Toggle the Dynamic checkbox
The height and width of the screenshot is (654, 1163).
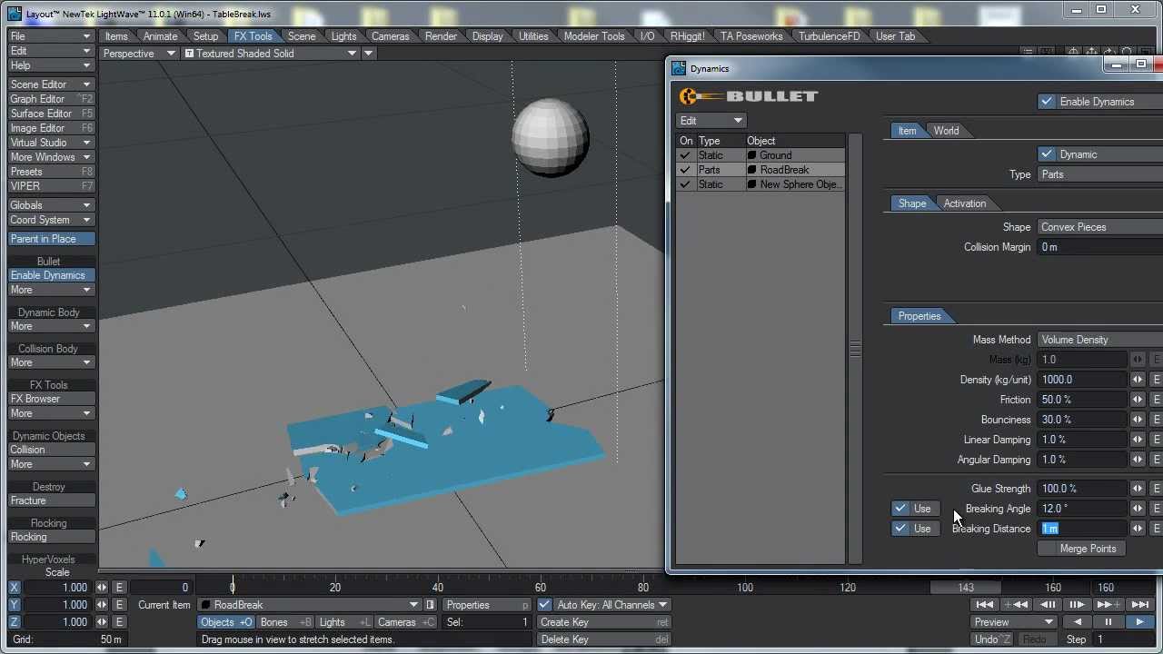(1047, 154)
